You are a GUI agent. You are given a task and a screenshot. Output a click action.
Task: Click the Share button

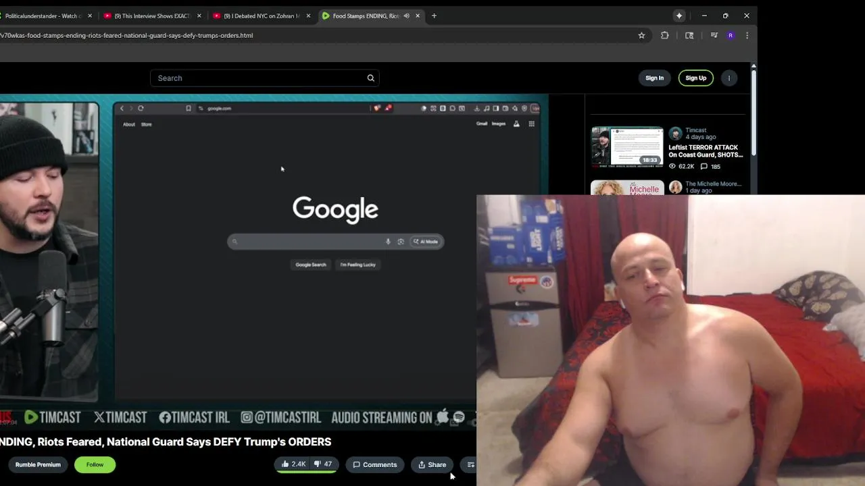[432, 464]
